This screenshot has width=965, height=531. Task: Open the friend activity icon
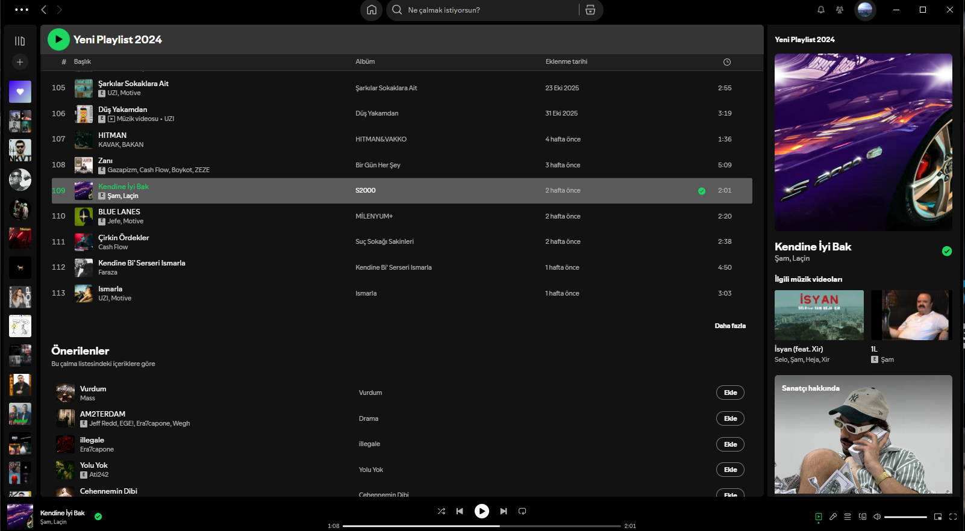click(840, 10)
